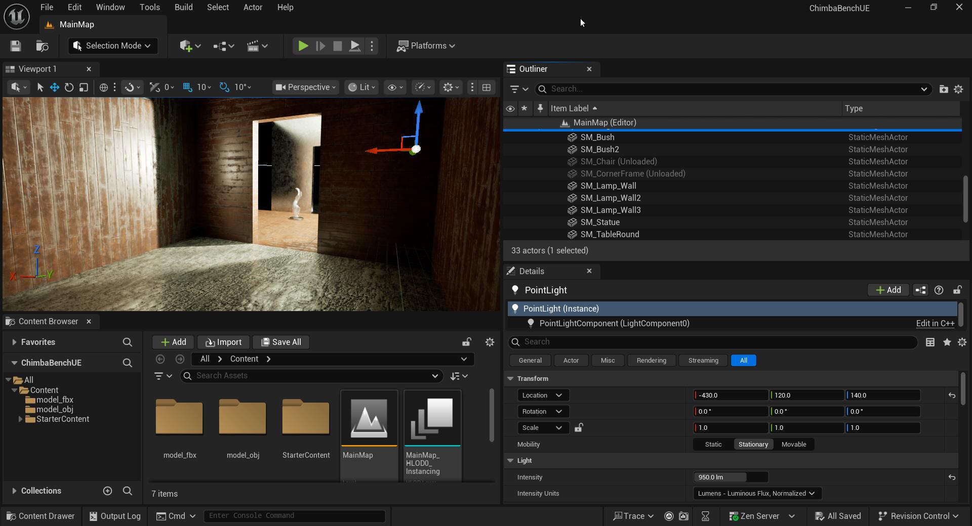Click the Intensity value slider field

pyautogui.click(x=730, y=477)
